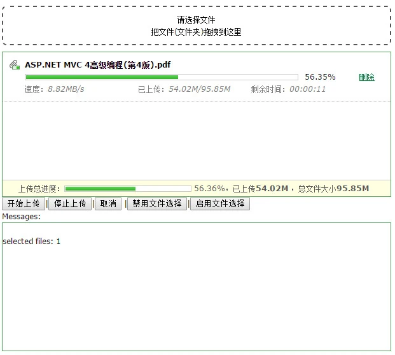The width and height of the screenshot is (395, 355).
Task: Click the 开始上传 button
Action: [24, 203]
